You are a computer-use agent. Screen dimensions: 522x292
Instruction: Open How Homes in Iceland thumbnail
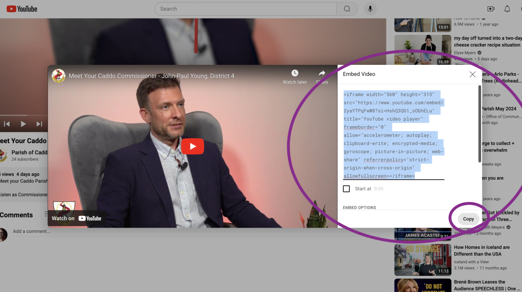point(422,260)
